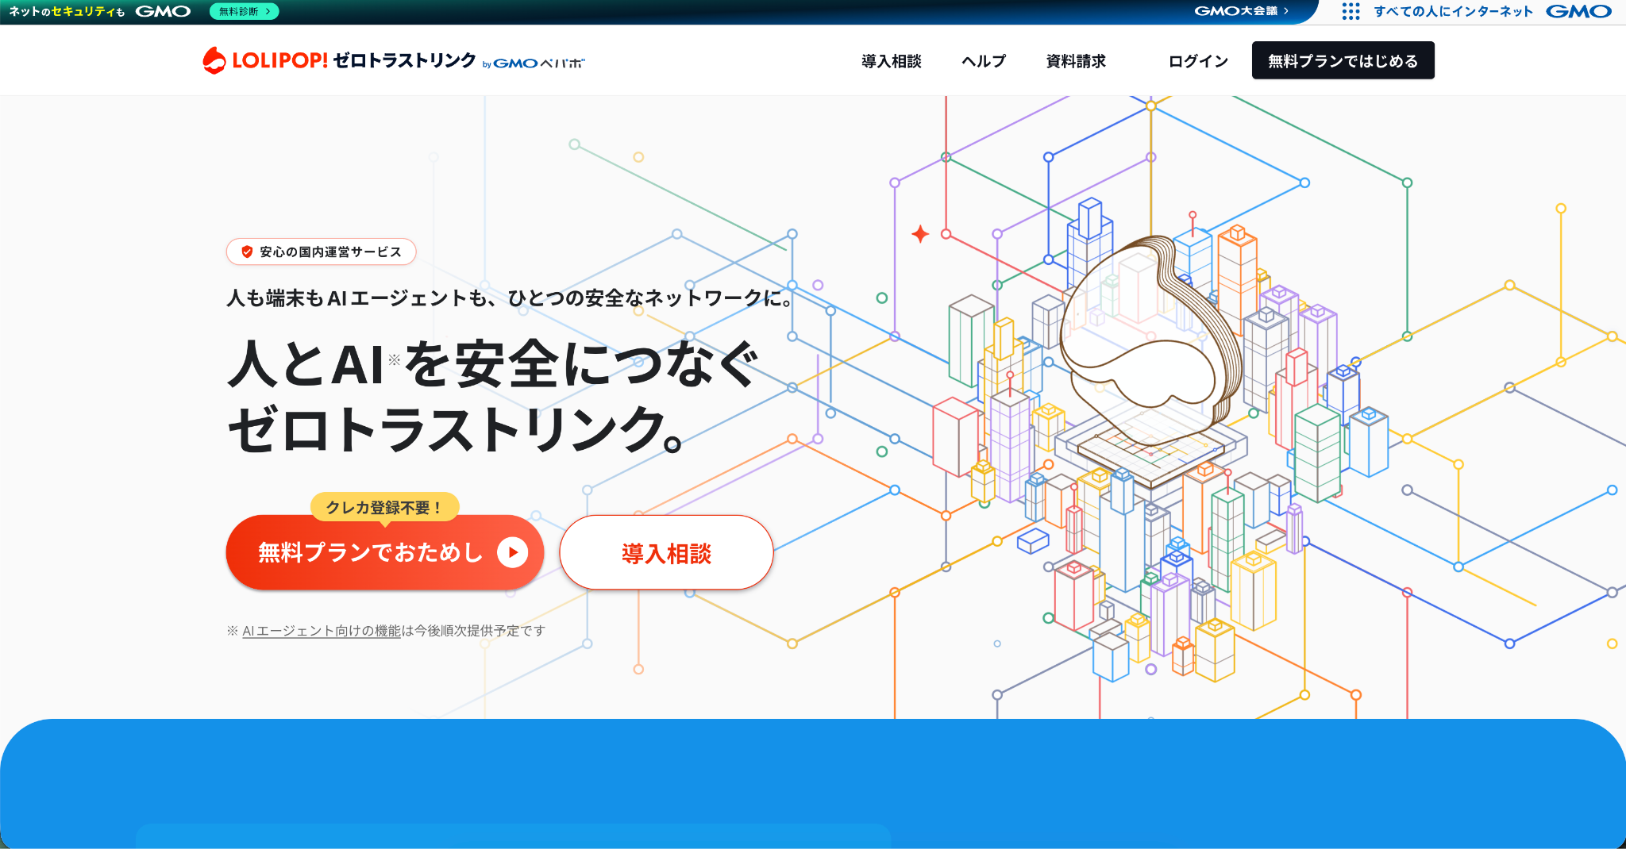The width and height of the screenshot is (1626, 849).
Task: Follow the AIエージェント向けの機能 footnote link
Action: coord(322,631)
